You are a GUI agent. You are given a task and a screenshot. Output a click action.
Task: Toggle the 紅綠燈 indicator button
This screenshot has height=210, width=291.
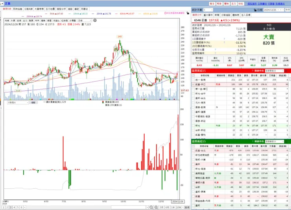pyautogui.click(x=64, y=20)
